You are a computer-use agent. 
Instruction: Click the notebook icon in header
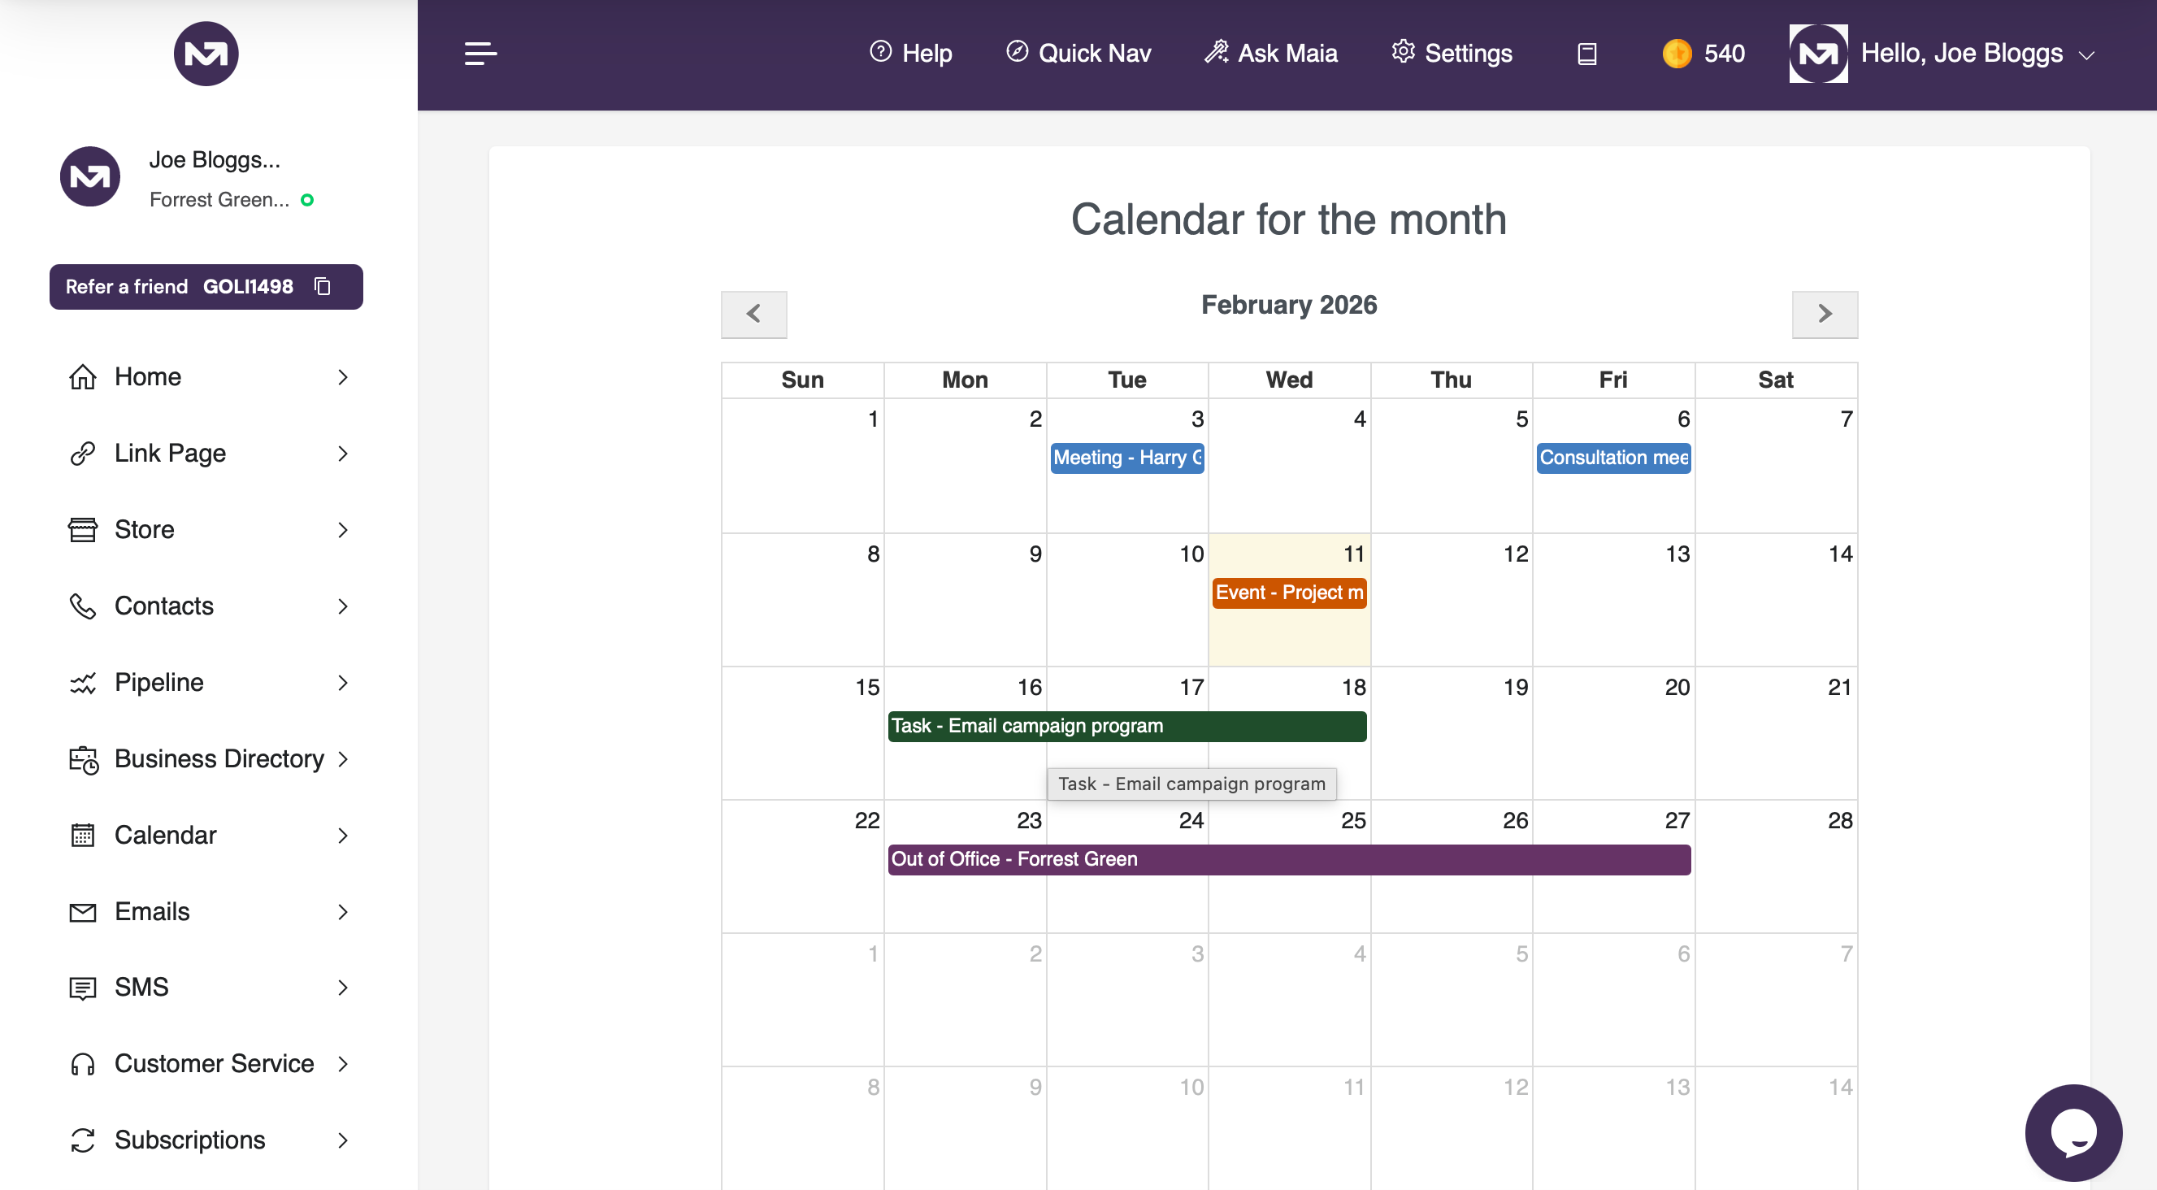coord(1586,54)
